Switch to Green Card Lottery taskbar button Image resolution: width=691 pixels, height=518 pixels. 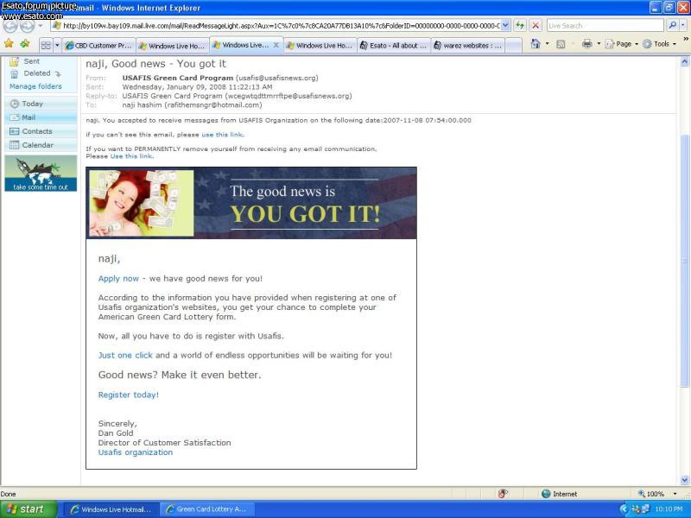click(206, 509)
